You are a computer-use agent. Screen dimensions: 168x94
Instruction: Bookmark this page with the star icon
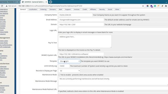143,6
